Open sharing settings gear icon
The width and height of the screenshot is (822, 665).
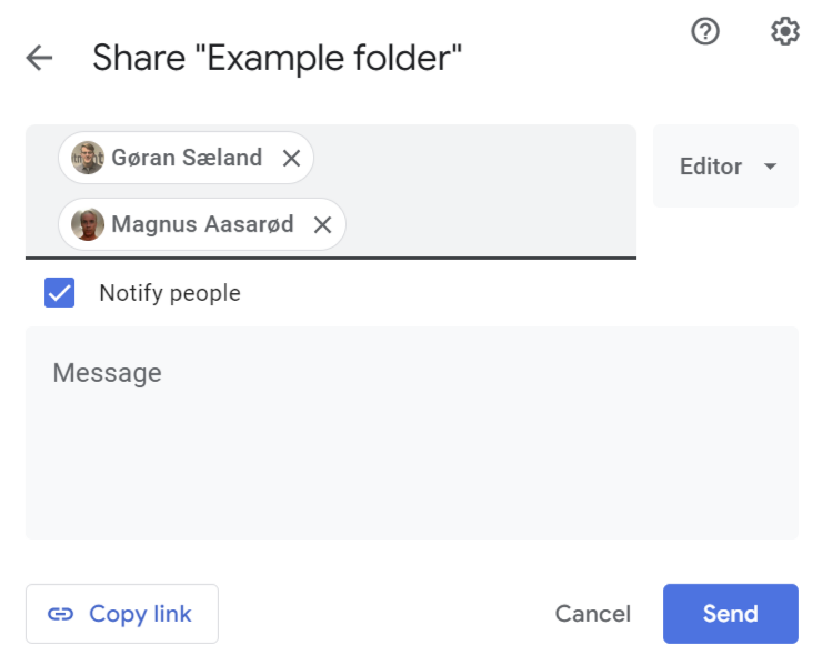tap(785, 31)
